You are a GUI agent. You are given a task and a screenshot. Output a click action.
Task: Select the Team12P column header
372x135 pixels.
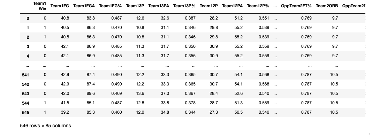click(209, 6)
